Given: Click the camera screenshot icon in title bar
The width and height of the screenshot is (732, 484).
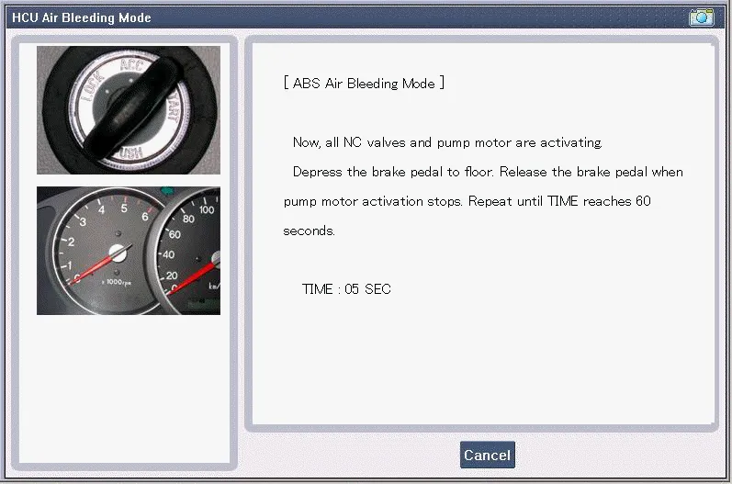Looking at the screenshot, I should pos(701,17).
